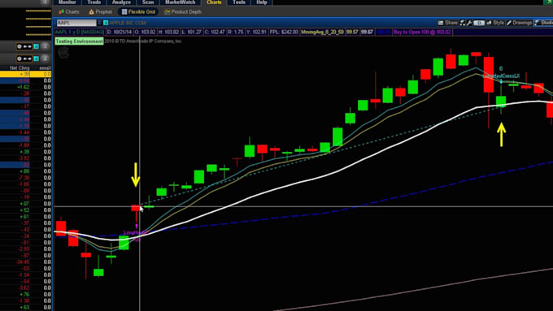Click the Share button
The height and width of the screenshot is (311, 553).
click(448, 23)
